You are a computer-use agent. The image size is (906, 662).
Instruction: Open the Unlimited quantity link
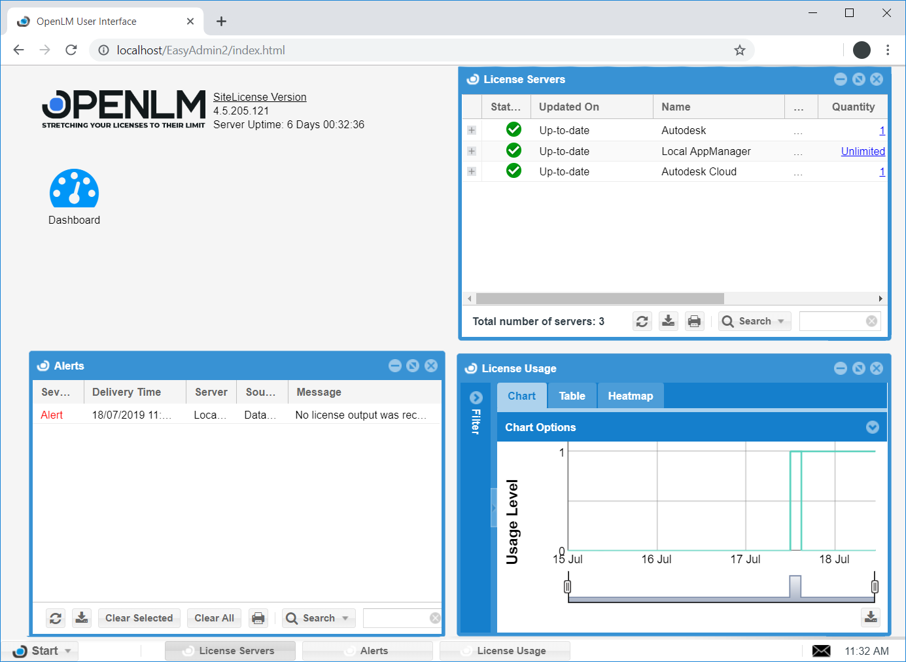pos(862,151)
